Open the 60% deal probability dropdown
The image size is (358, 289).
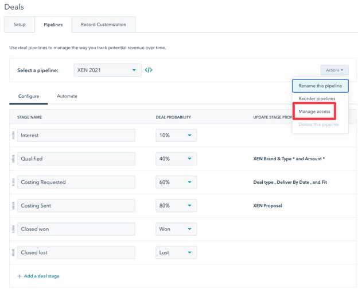click(176, 183)
